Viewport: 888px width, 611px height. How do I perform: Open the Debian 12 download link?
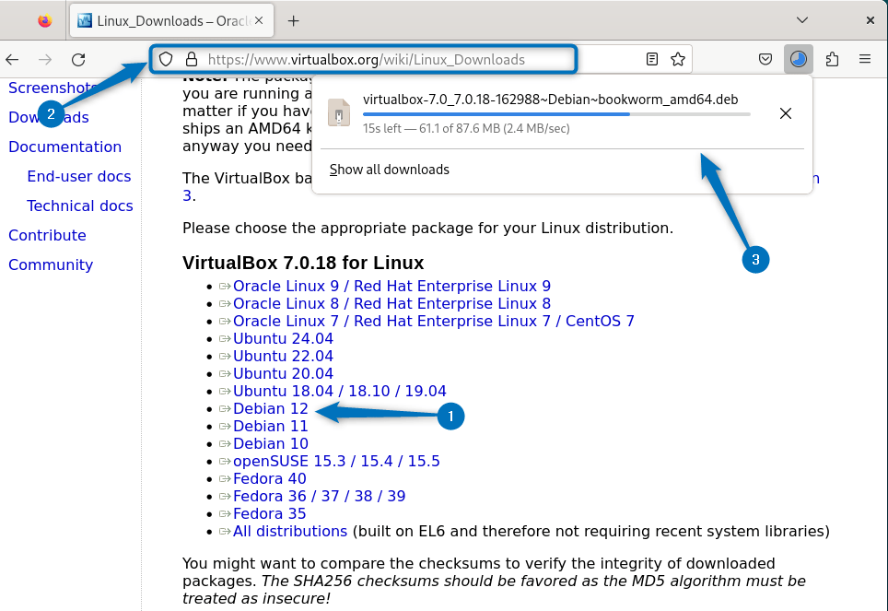point(270,408)
